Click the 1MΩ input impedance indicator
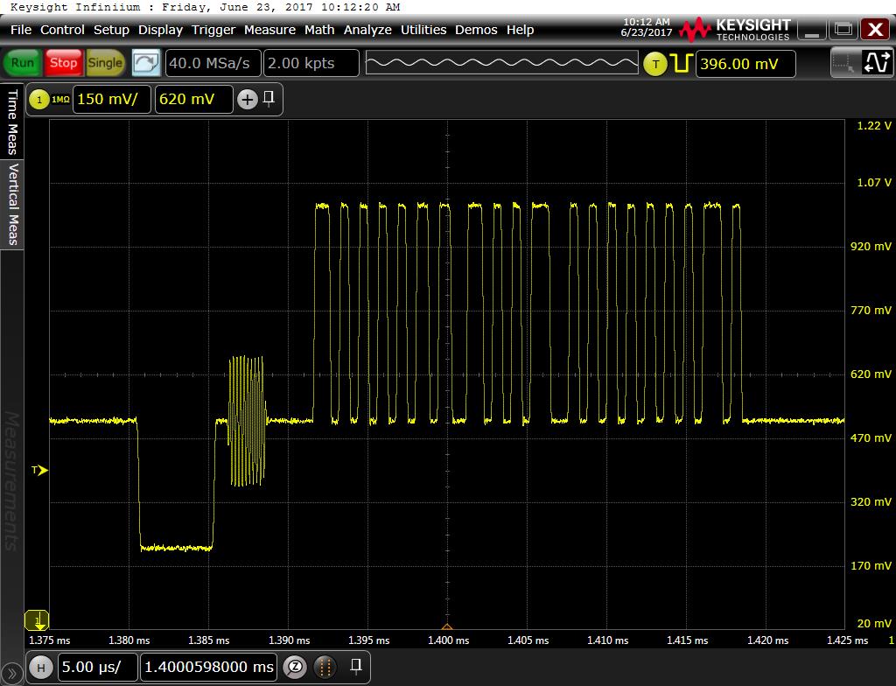The width and height of the screenshot is (896, 686). coord(60,100)
